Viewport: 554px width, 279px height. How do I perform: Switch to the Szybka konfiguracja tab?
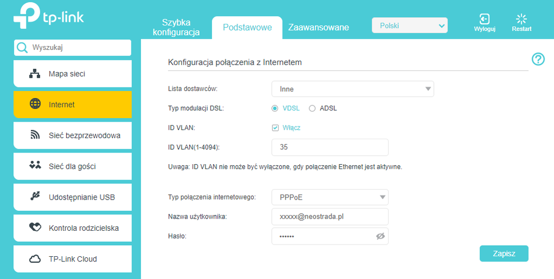177,27
